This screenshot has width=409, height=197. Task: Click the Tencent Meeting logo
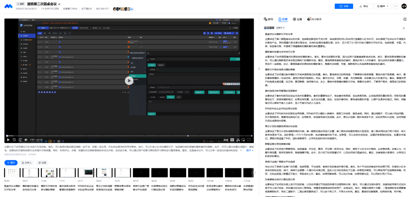tap(8, 6)
